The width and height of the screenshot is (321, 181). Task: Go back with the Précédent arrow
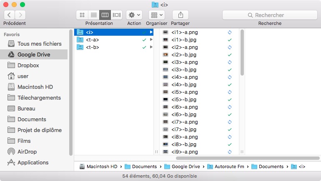(x=9, y=15)
